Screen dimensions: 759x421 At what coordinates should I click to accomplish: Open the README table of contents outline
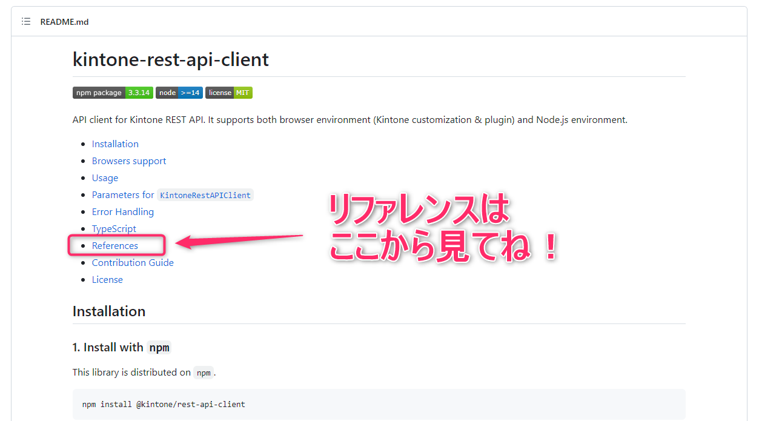26,21
